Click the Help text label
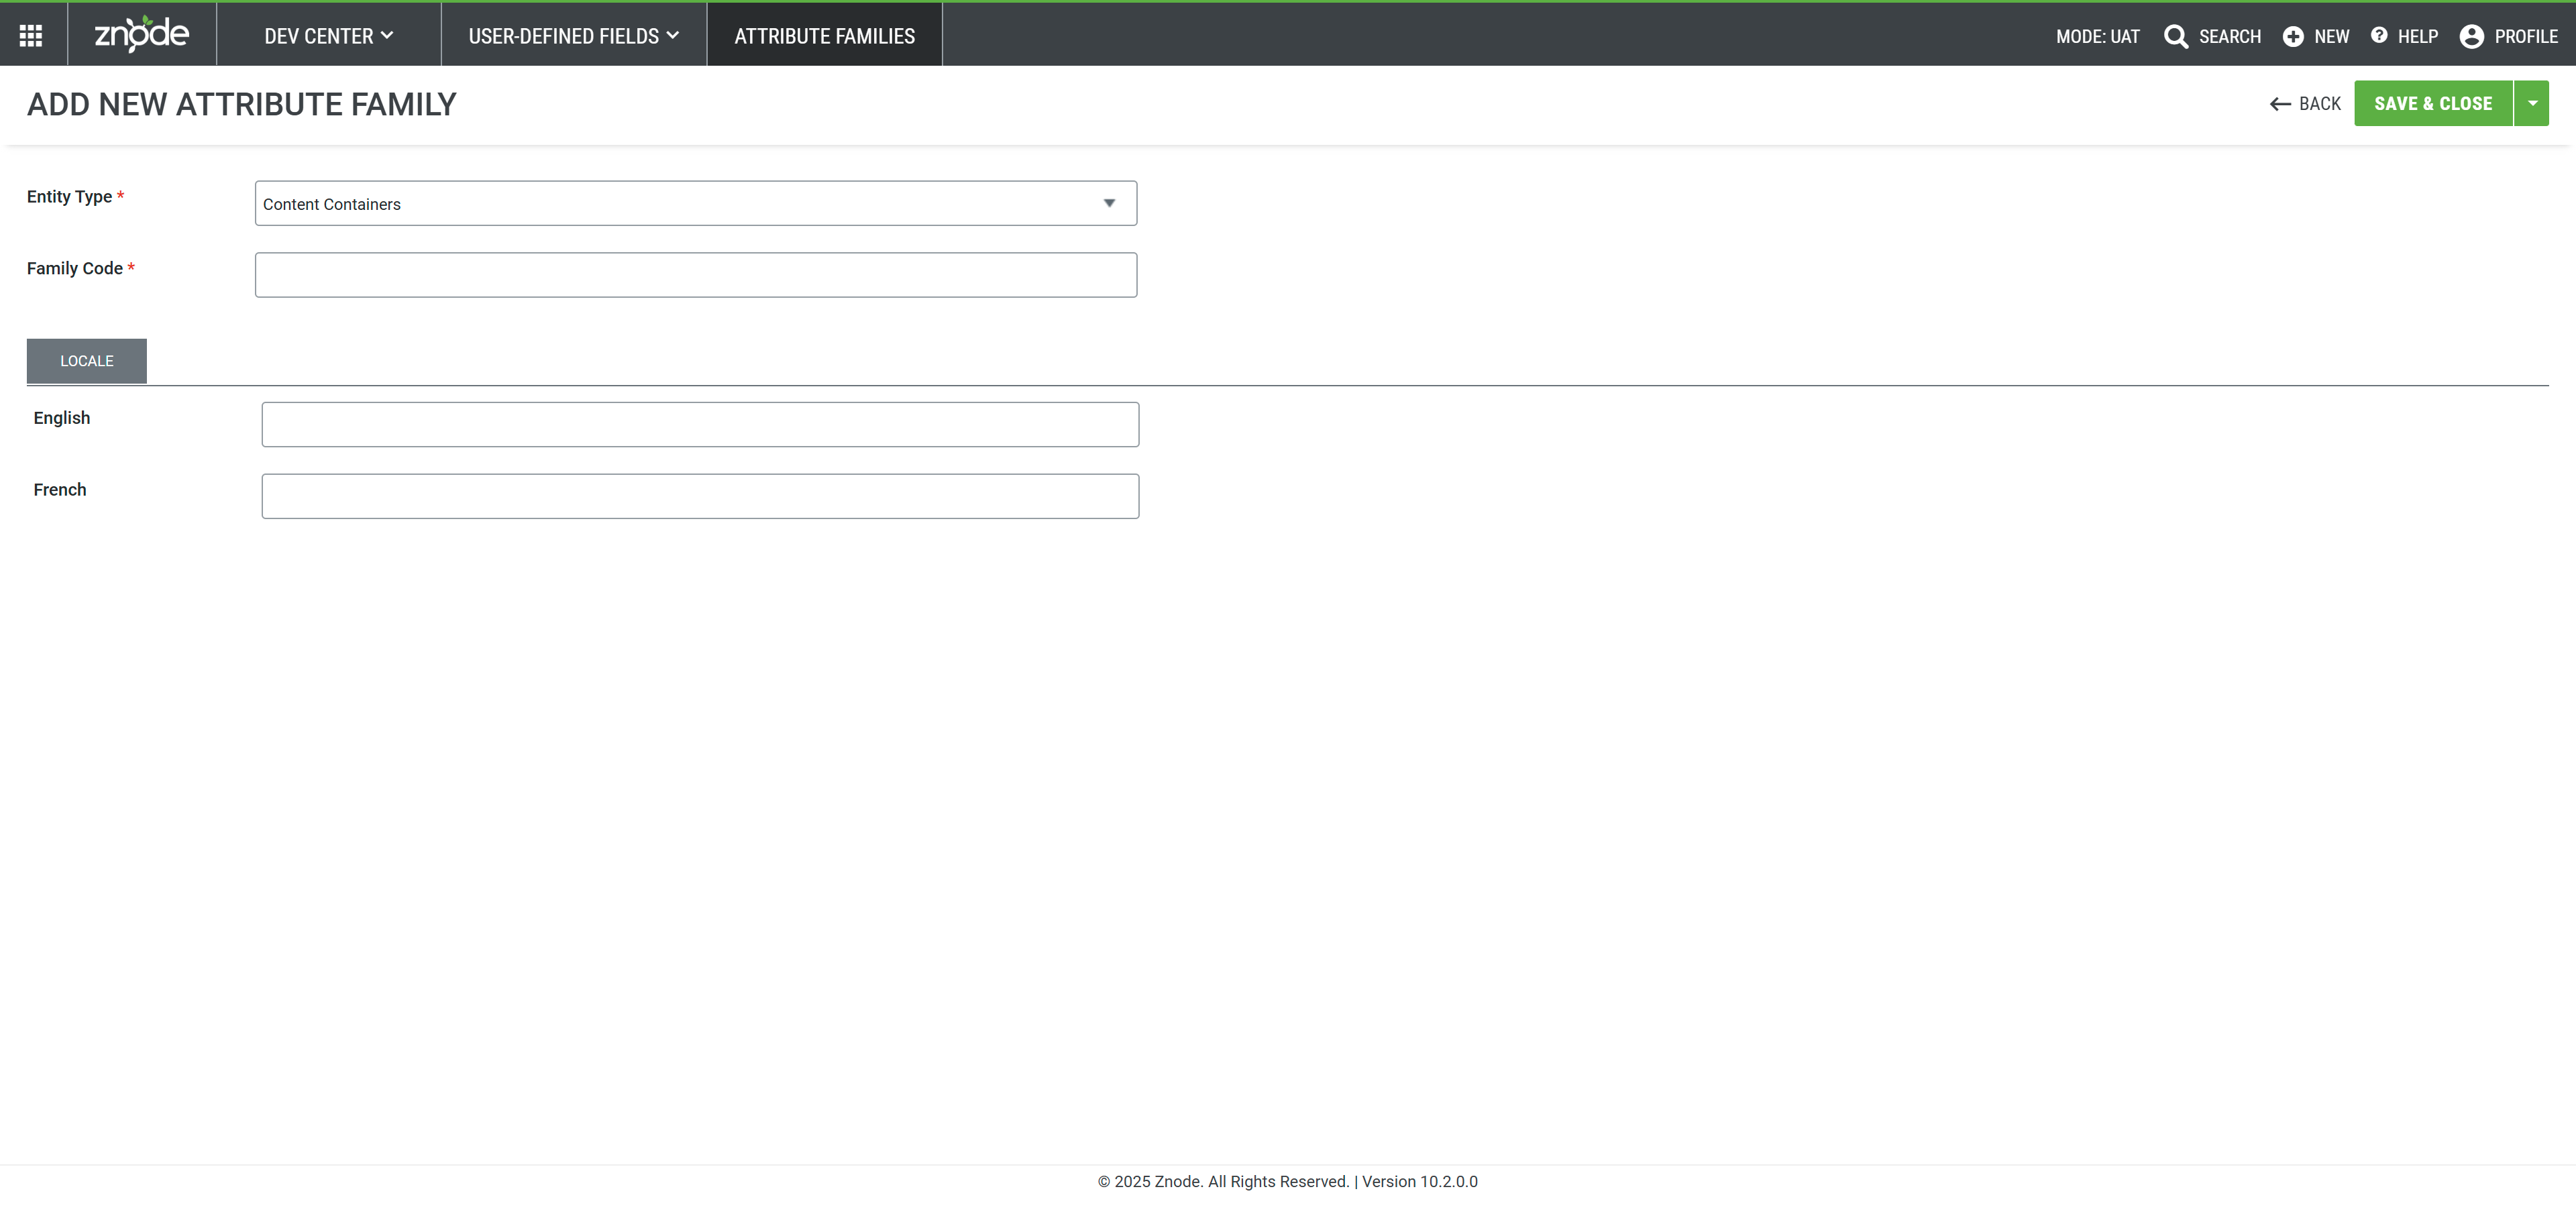 point(2417,36)
